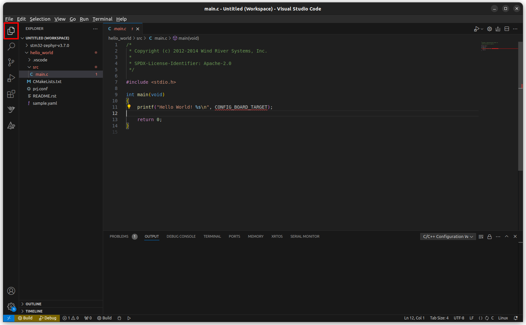Screen dimensions: 526x325
Task: Open the Manage gear icon at bottom left
Action: point(11,307)
